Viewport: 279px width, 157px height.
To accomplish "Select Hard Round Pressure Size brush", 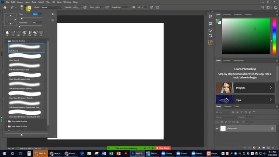I will (26, 76).
